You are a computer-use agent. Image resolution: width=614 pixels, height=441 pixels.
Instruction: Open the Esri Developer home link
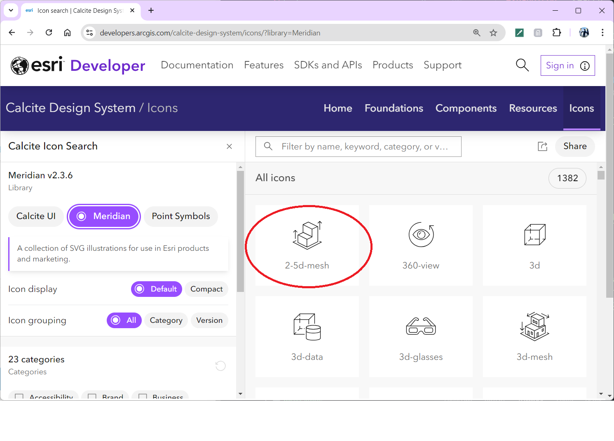click(x=78, y=65)
